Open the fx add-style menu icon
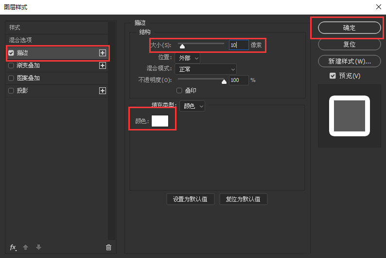This screenshot has height=258, width=386. coord(13,247)
